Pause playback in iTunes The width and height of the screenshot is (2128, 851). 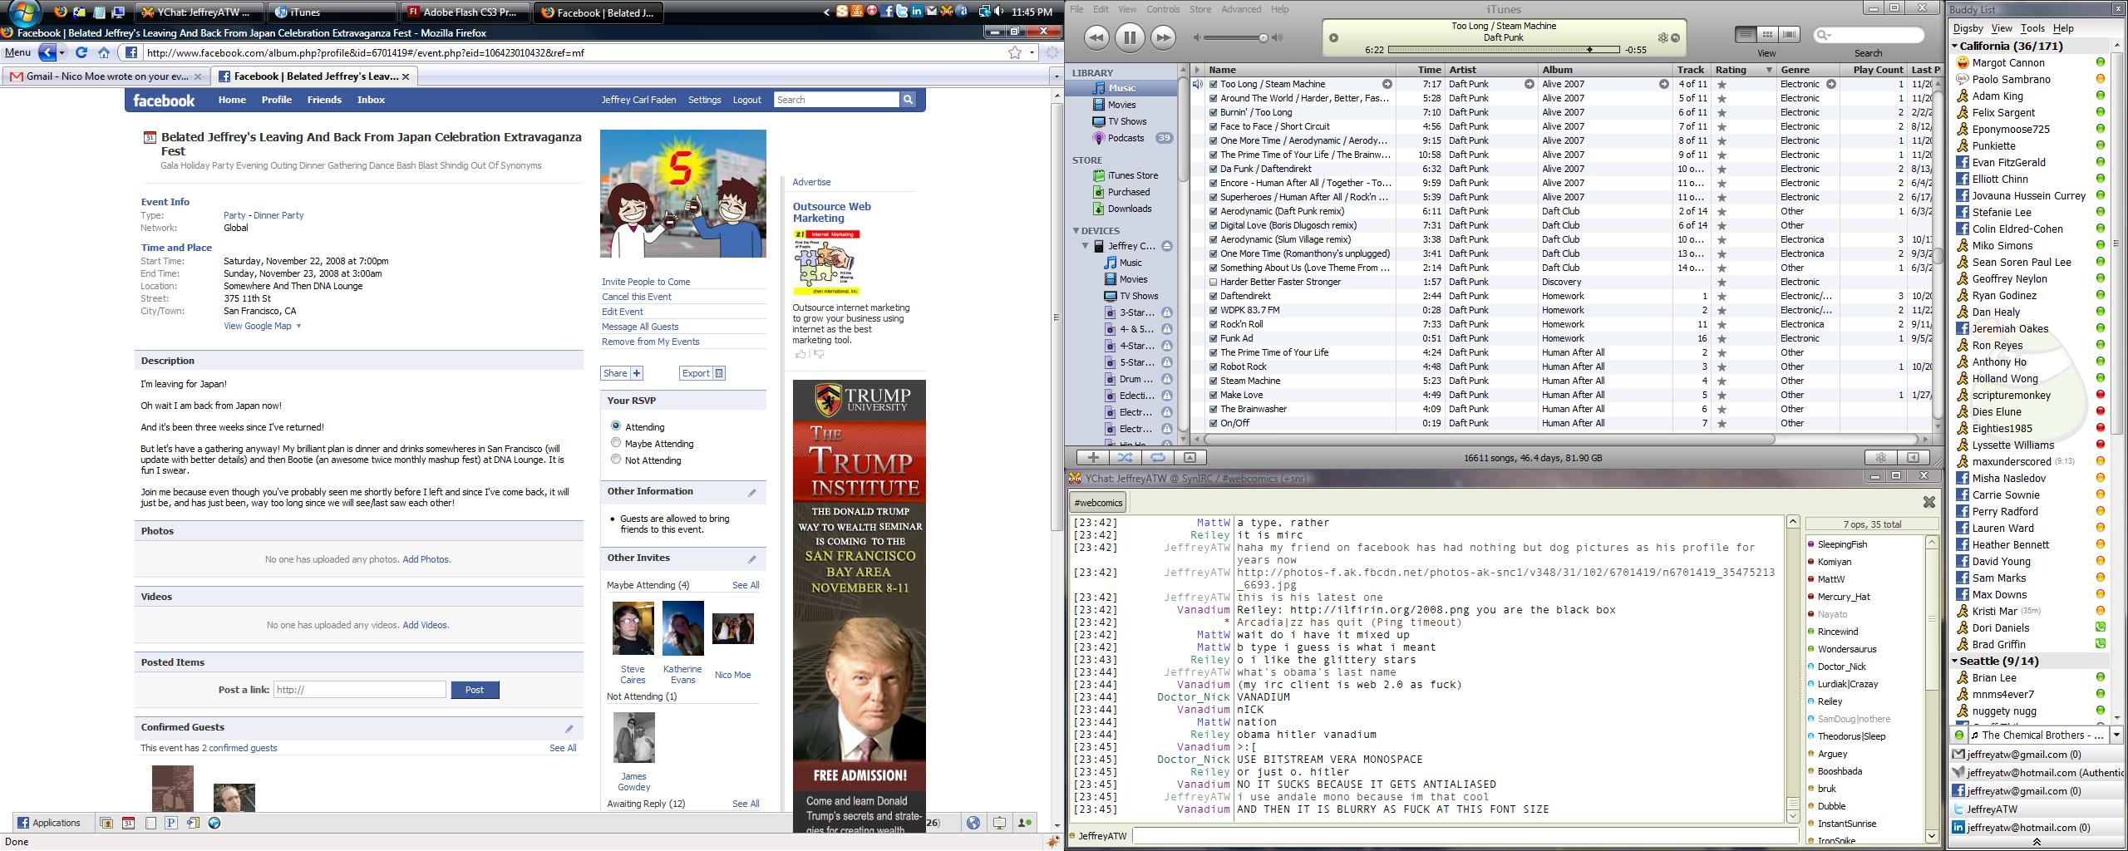coord(1129,37)
